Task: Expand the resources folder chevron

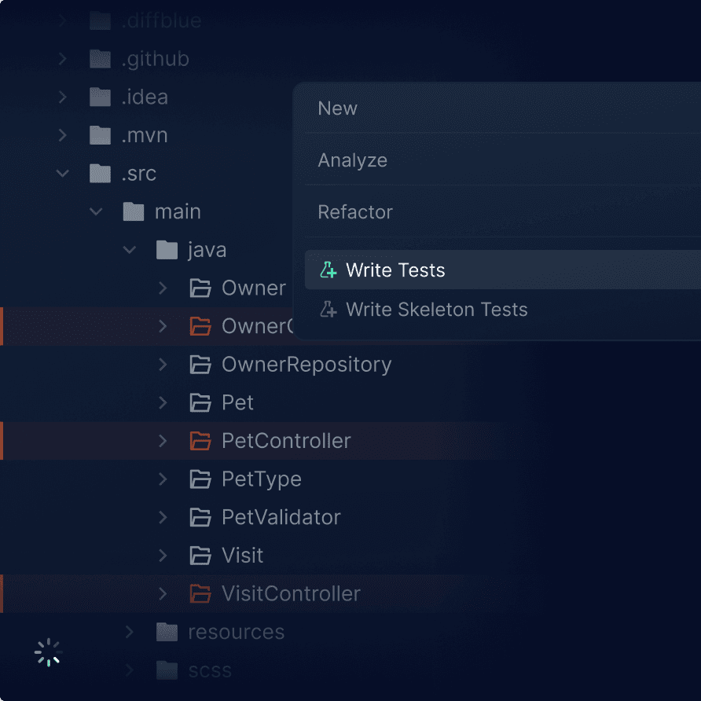Action: click(x=130, y=632)
